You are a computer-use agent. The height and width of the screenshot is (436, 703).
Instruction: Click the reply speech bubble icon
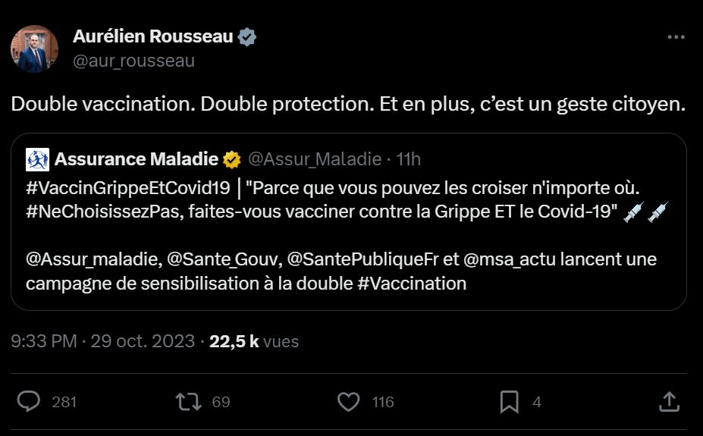point(29,401)
